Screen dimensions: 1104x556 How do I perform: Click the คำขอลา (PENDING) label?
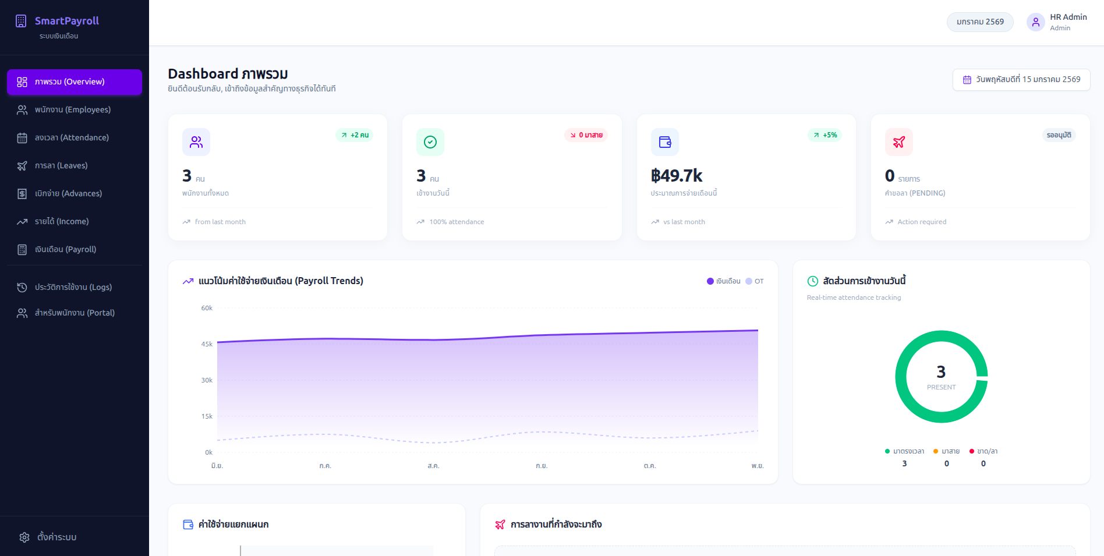(915, 193)
